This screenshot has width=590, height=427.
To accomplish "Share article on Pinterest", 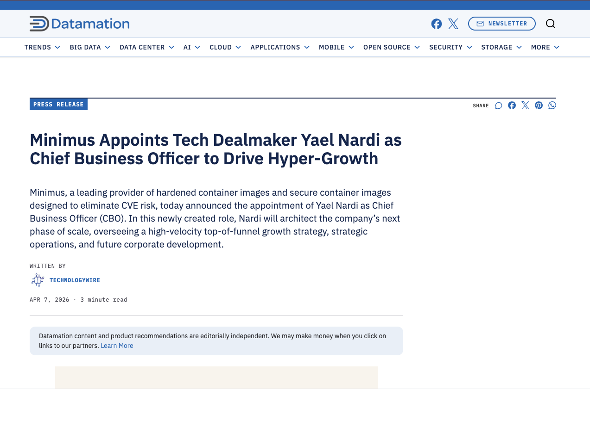I will click(539, 105).
